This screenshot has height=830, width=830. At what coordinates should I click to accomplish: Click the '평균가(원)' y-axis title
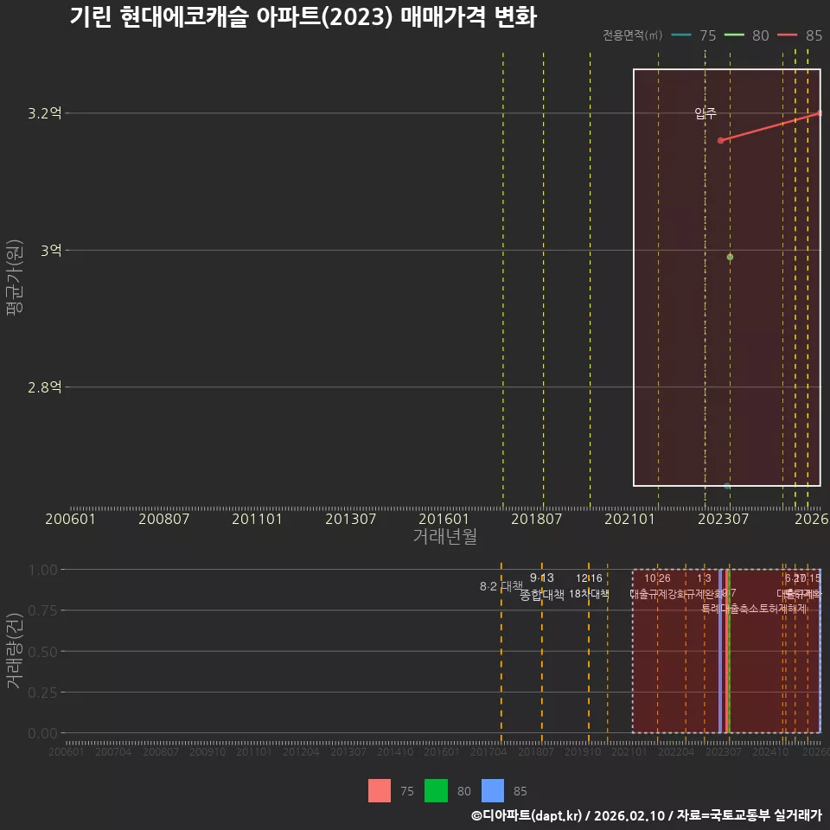pos(15,278)
